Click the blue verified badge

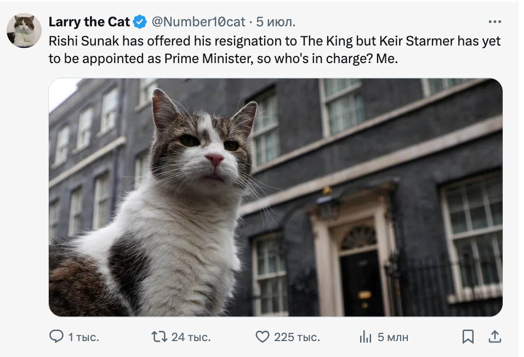click(x=140, y=22)
